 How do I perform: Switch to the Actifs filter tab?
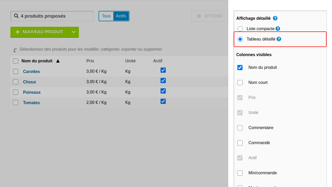[121, 16]
